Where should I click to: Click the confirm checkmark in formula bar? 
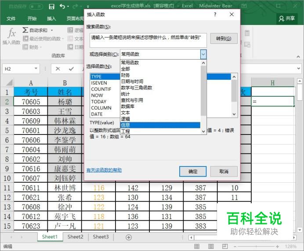point(71,69)
